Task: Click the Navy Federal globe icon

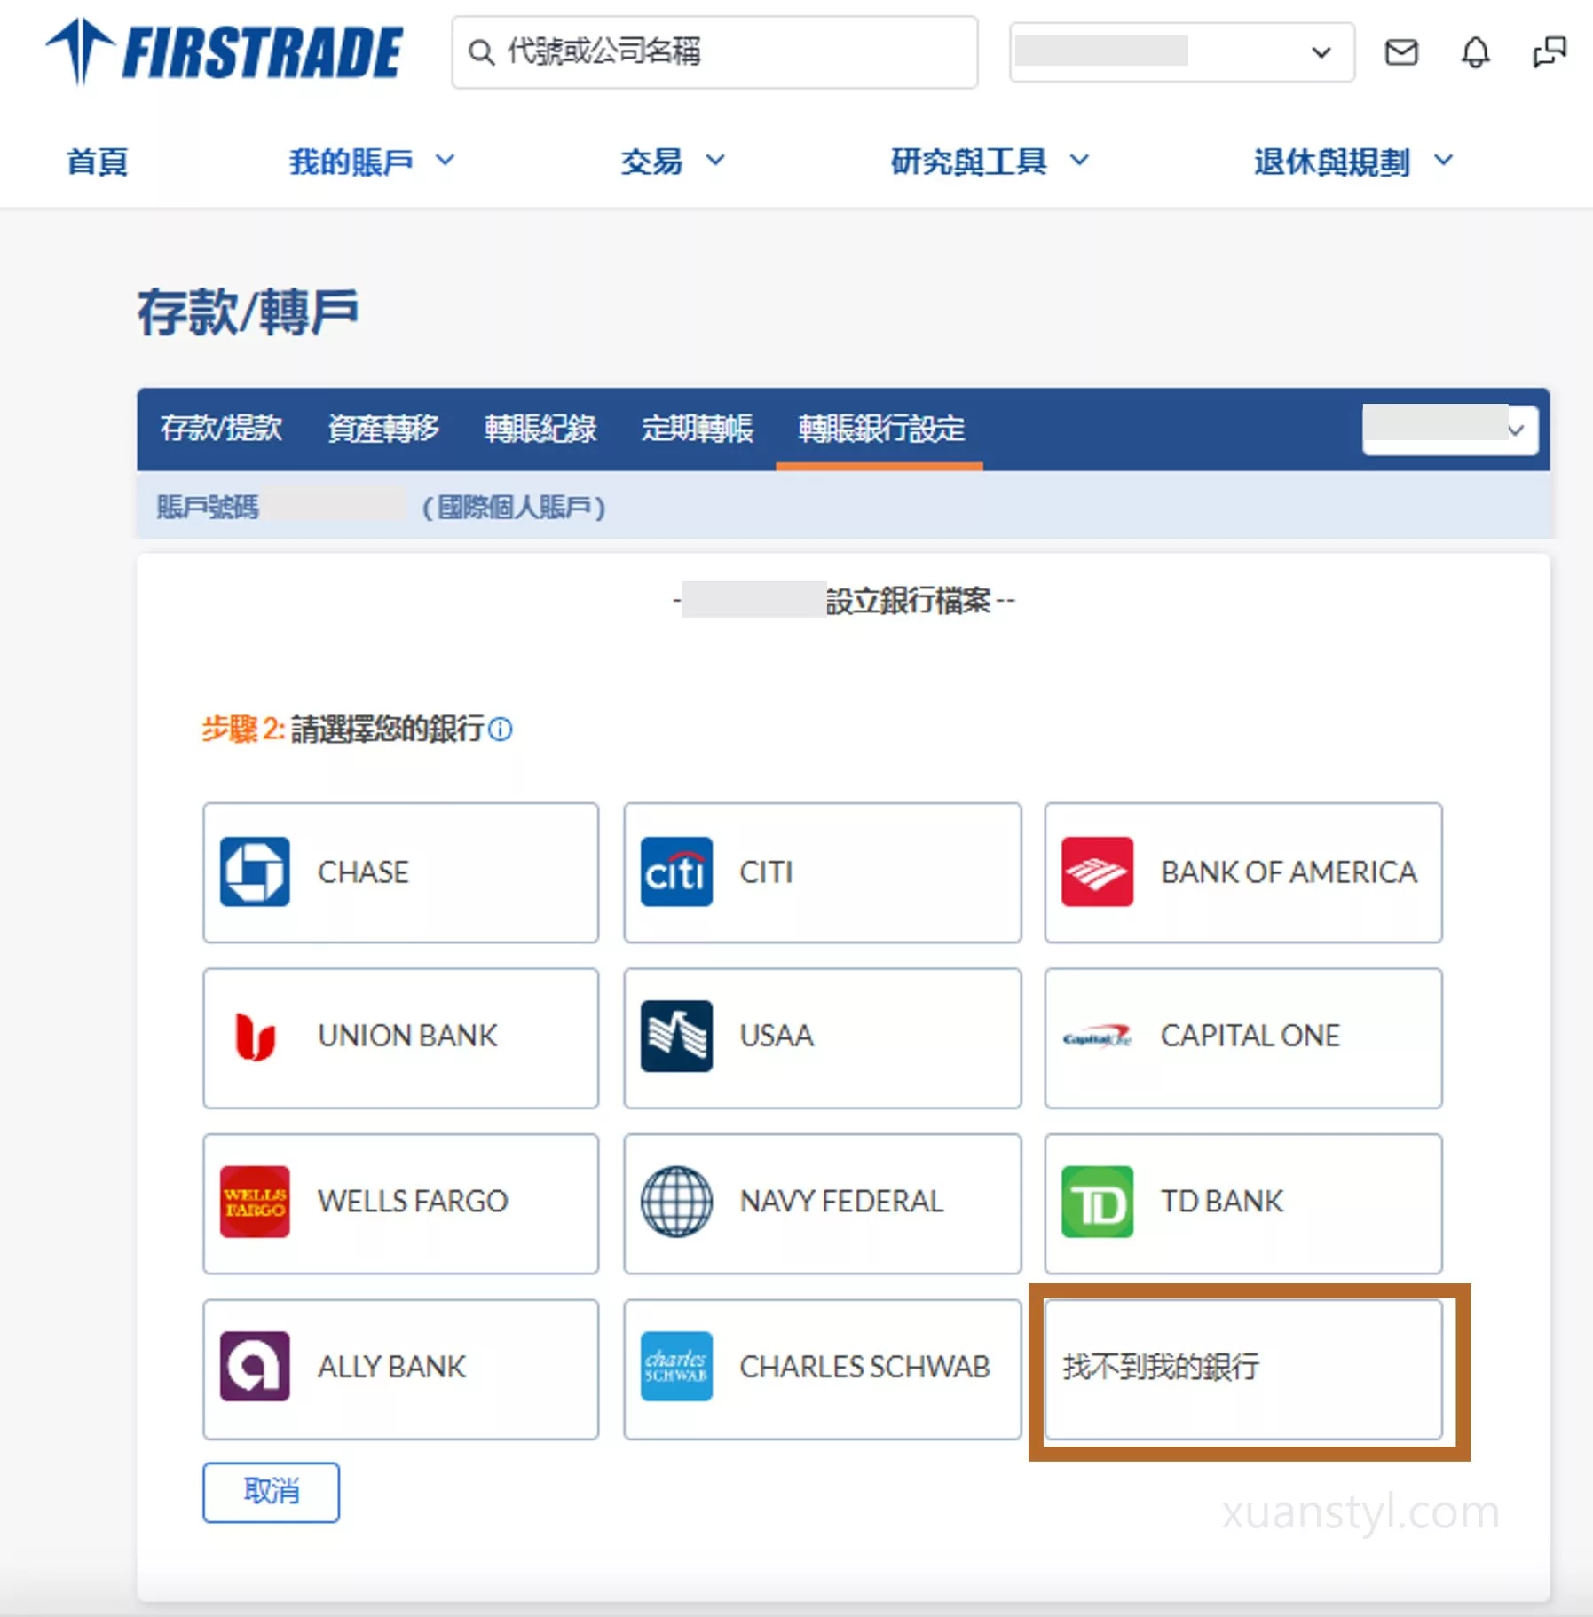Action: coord(676,1202)
